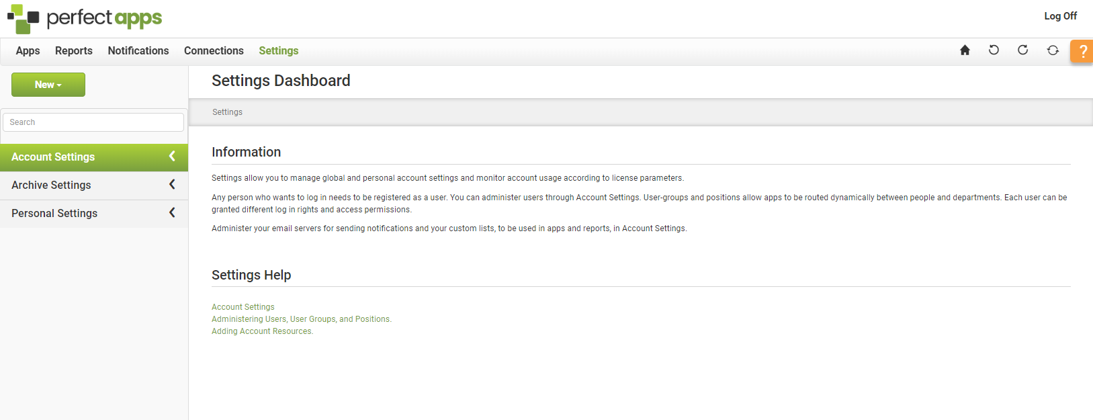
Task: Open the Apps menu
Action: tap(28, 51)
